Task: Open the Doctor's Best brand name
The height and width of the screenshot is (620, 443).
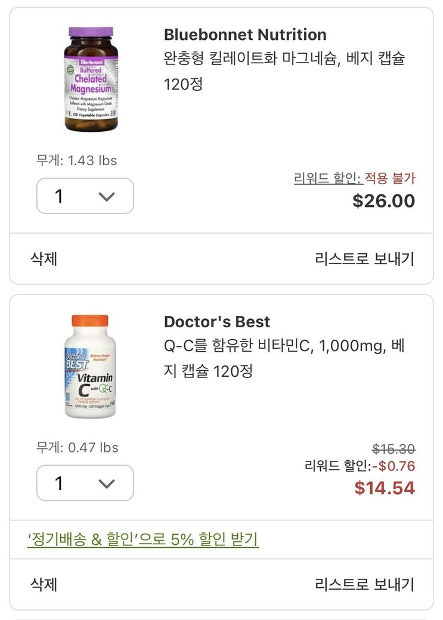Action: pyautogui.click(x=217, y=322)
